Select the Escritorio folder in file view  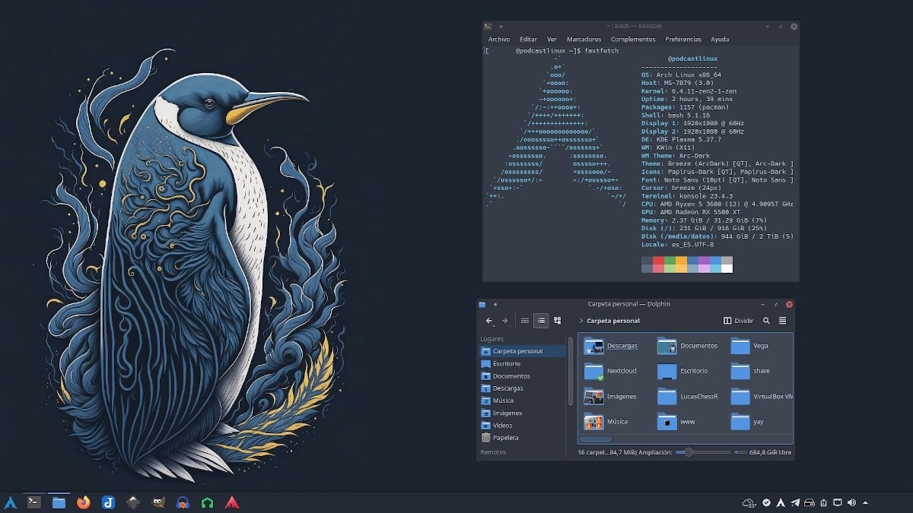pos(683,371)
